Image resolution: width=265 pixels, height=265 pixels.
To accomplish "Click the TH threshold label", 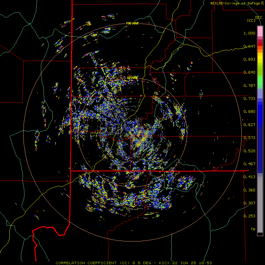I will click(x=253, y=229).
